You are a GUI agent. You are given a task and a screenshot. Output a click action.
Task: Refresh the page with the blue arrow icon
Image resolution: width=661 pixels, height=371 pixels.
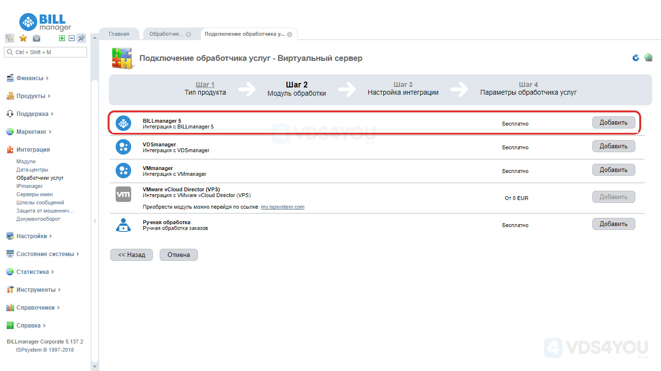click(636, 58)
